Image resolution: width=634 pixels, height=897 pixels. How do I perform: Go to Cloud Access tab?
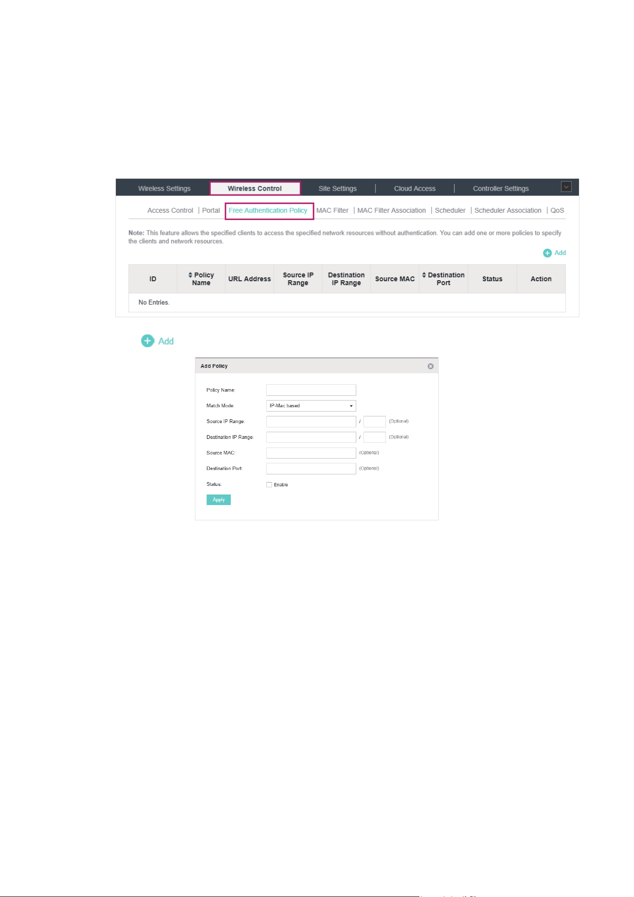click(415, 188)
